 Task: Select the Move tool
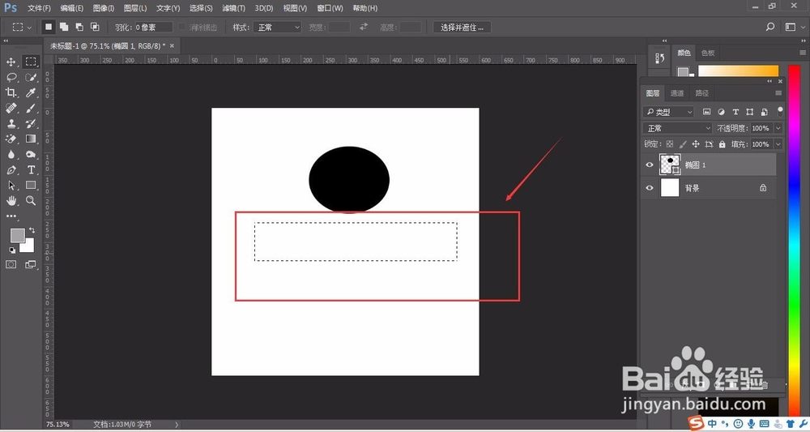click(x=11, y=62)
